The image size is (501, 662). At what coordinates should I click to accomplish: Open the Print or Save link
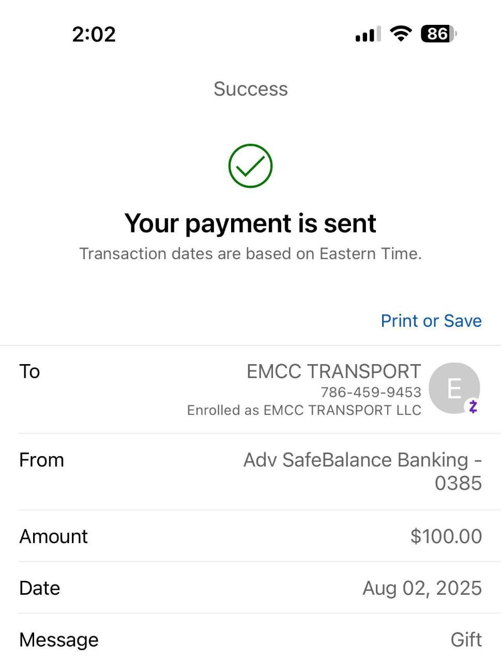pyautogui.click(x=431, y=321)
